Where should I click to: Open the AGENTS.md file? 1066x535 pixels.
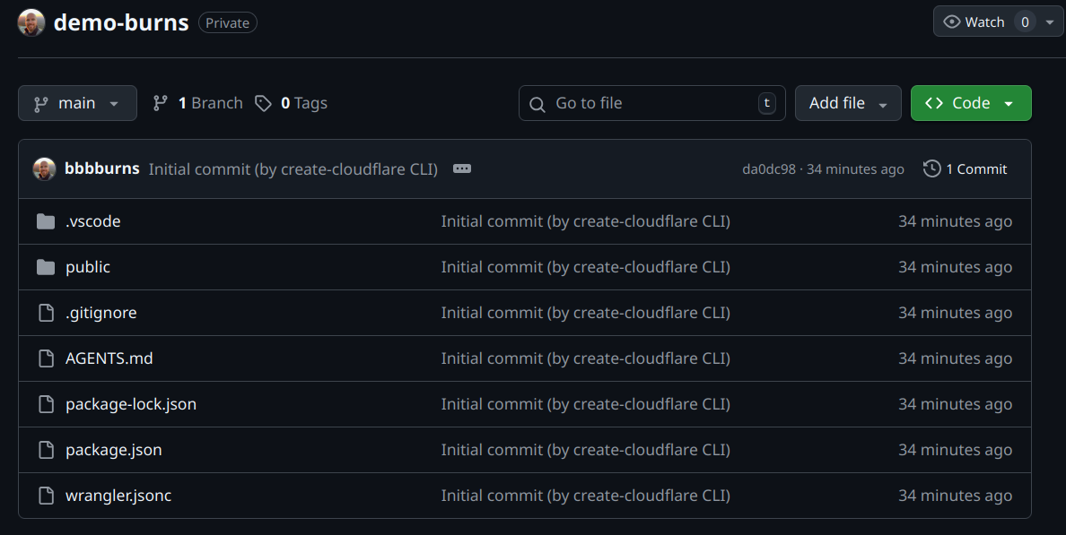pos(109,358)
